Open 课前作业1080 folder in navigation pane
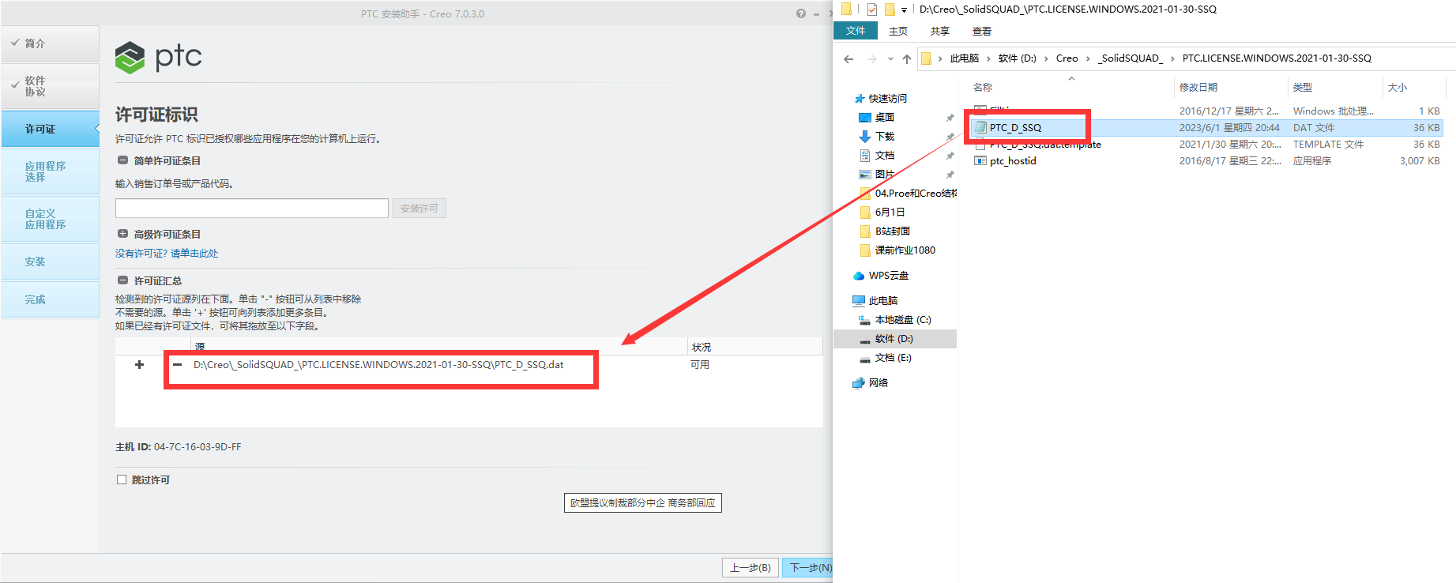 (905, 250)
